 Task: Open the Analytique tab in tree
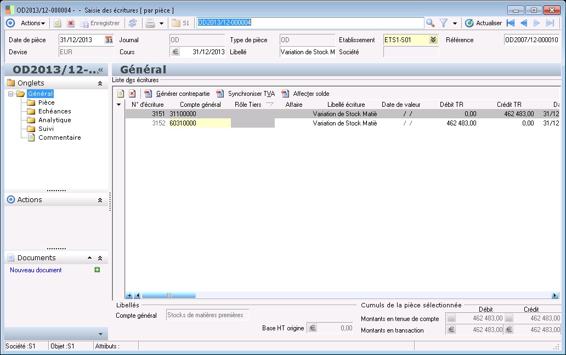pos(54,120)
